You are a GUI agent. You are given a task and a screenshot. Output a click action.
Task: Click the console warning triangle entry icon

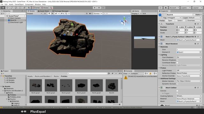tap(126, 77)
